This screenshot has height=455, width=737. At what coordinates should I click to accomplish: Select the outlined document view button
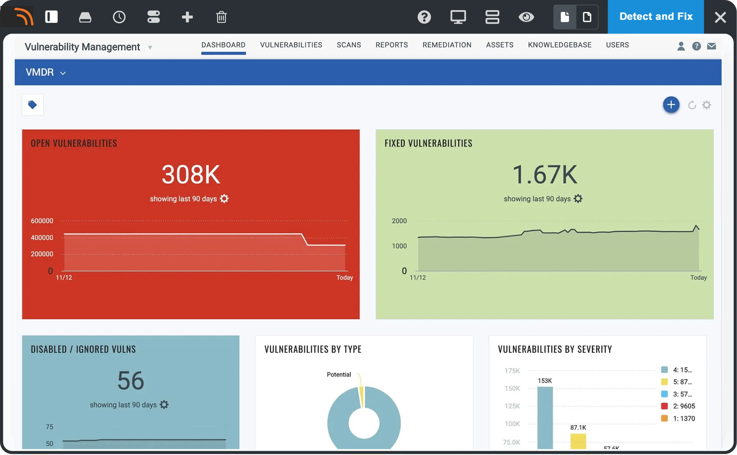pos(587,17)
